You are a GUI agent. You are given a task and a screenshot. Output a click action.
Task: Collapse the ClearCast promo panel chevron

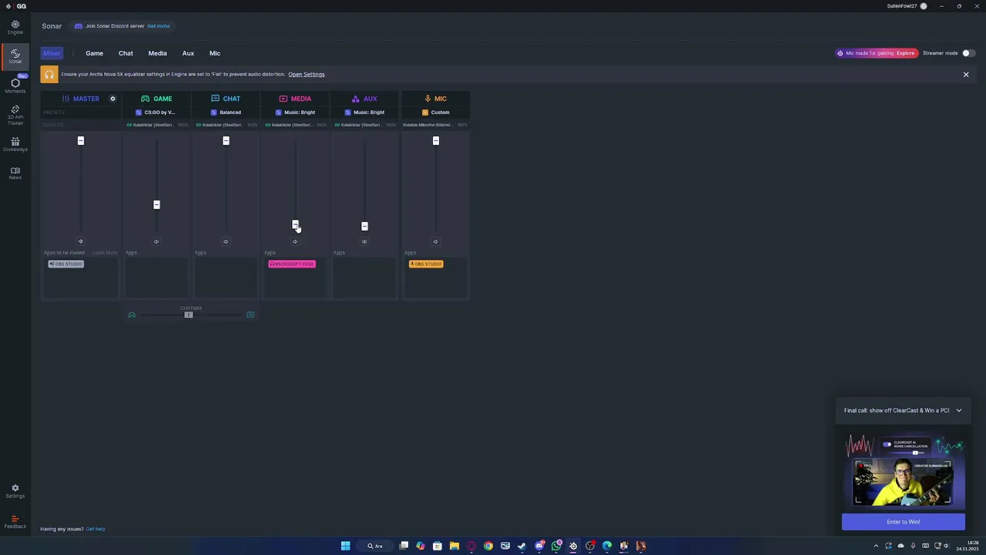pos(959,410)
